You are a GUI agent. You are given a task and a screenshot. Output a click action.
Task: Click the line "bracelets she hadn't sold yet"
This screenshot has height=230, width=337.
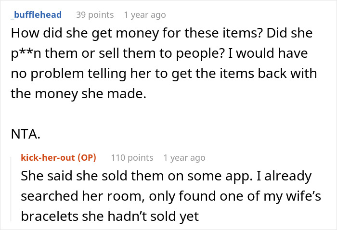coord(110,217)
